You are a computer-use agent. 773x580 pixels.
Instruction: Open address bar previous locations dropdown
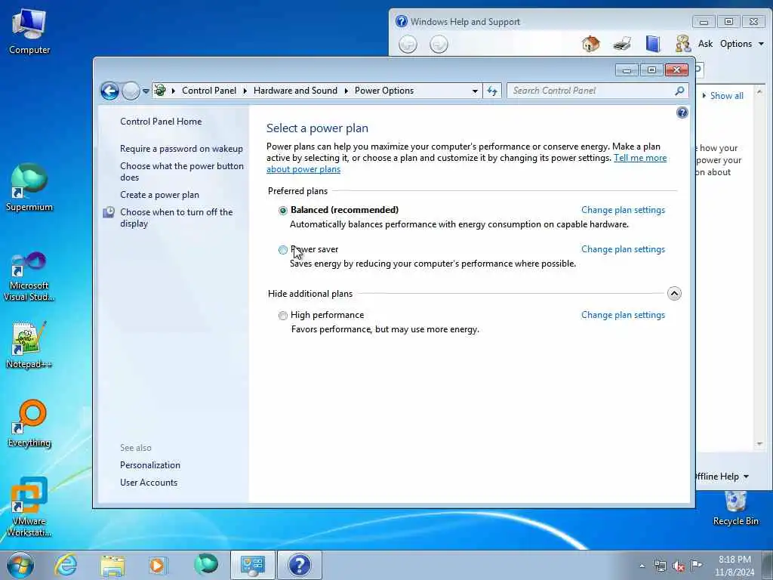point(475,91)
